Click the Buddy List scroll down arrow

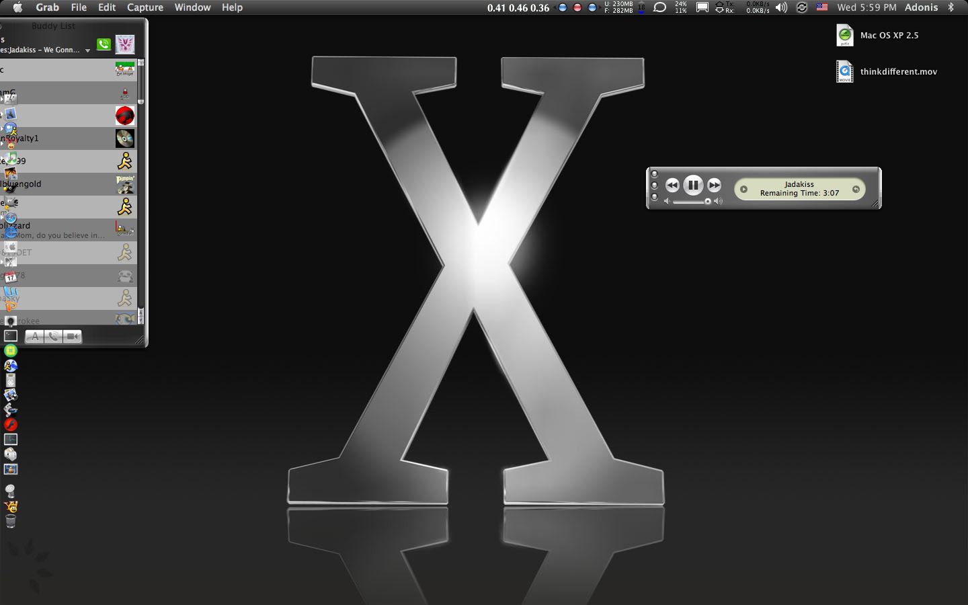[x=141, y=319]
